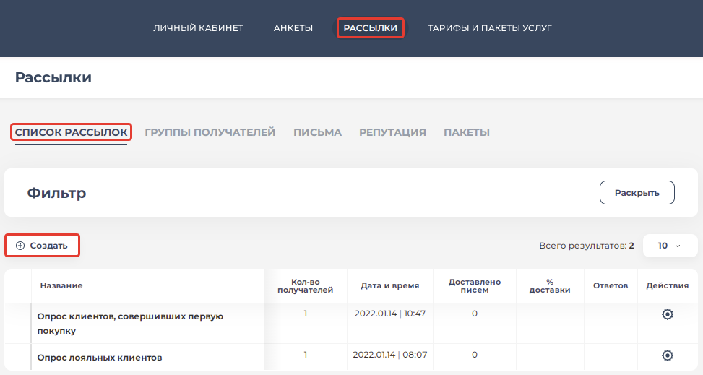Switch to Пакеты tab

(x=467, y=132)
